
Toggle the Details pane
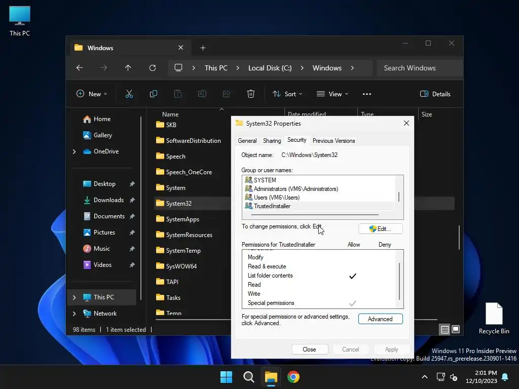coord(435,94)
